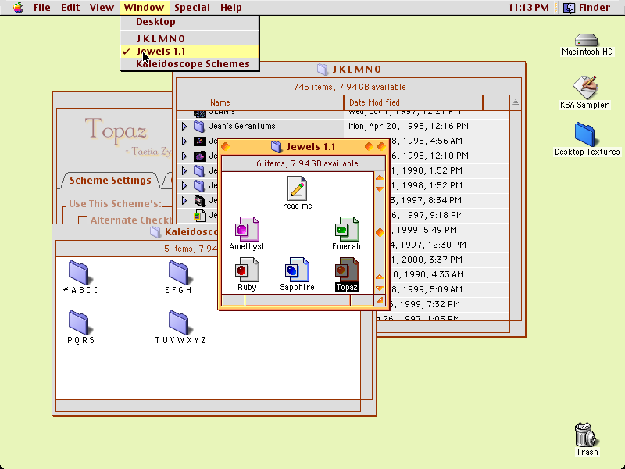Select the Macintosh HD drive icon
Viewport: 625px width, 469px height.
587,41
